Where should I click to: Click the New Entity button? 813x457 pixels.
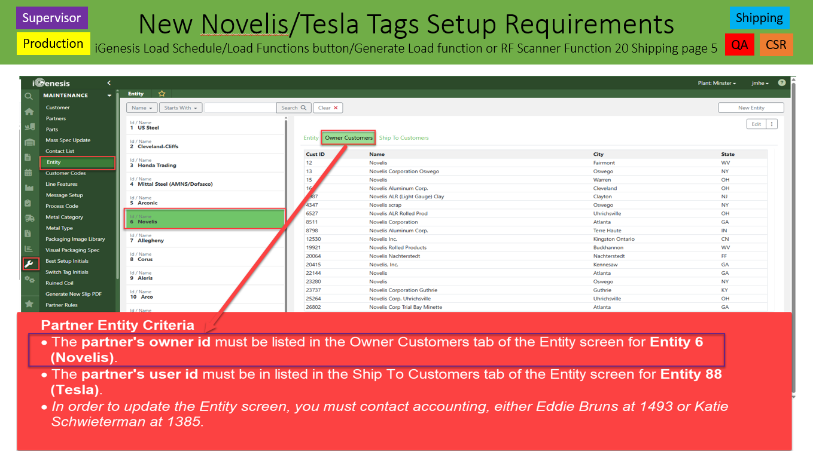click(751, 108)
